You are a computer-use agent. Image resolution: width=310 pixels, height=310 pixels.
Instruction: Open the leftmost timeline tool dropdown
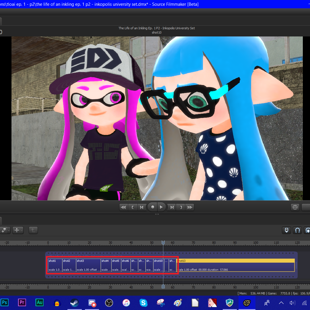[x=5, y=230]
